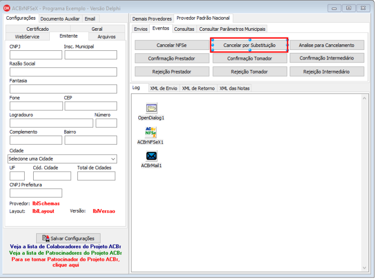This screenshot has height=279, width=377.
Task: Focus the UF input field
Action: point(17,176)
